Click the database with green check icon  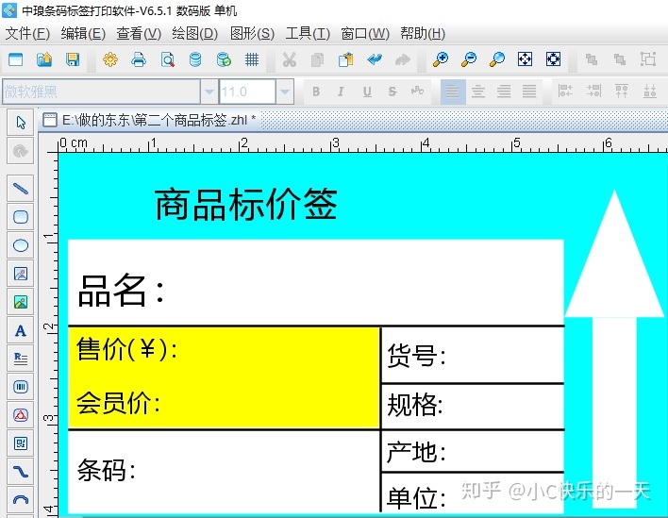[224, 59]
